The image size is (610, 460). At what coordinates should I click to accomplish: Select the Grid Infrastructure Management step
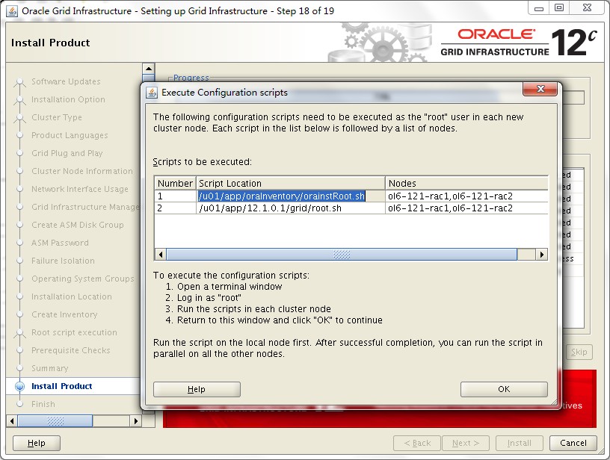click(x=85, y=207)
